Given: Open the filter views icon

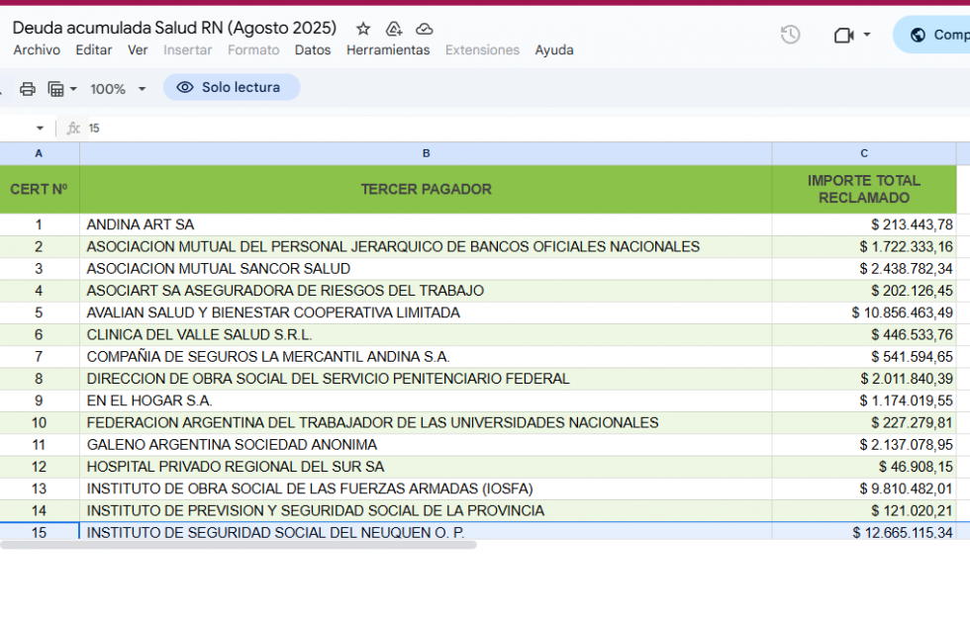Looking at the screenshot, I should [57, 89].
